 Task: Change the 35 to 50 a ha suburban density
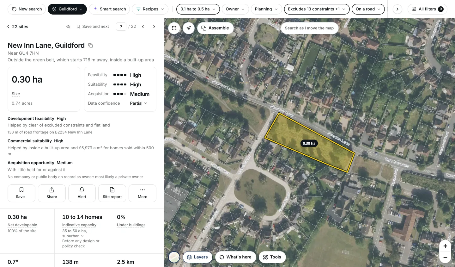click(x=75, y=233)
